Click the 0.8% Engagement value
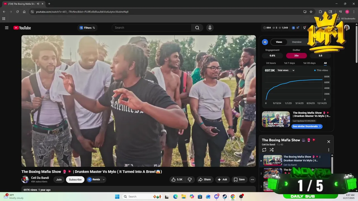The height and width of the screenshot is (201, 358). pyautogui.click(x=272, y=56)
